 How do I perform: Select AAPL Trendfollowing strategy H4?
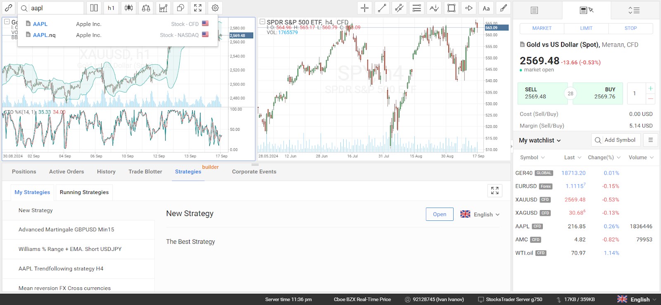pyautogui.click(x=78, y=268)
